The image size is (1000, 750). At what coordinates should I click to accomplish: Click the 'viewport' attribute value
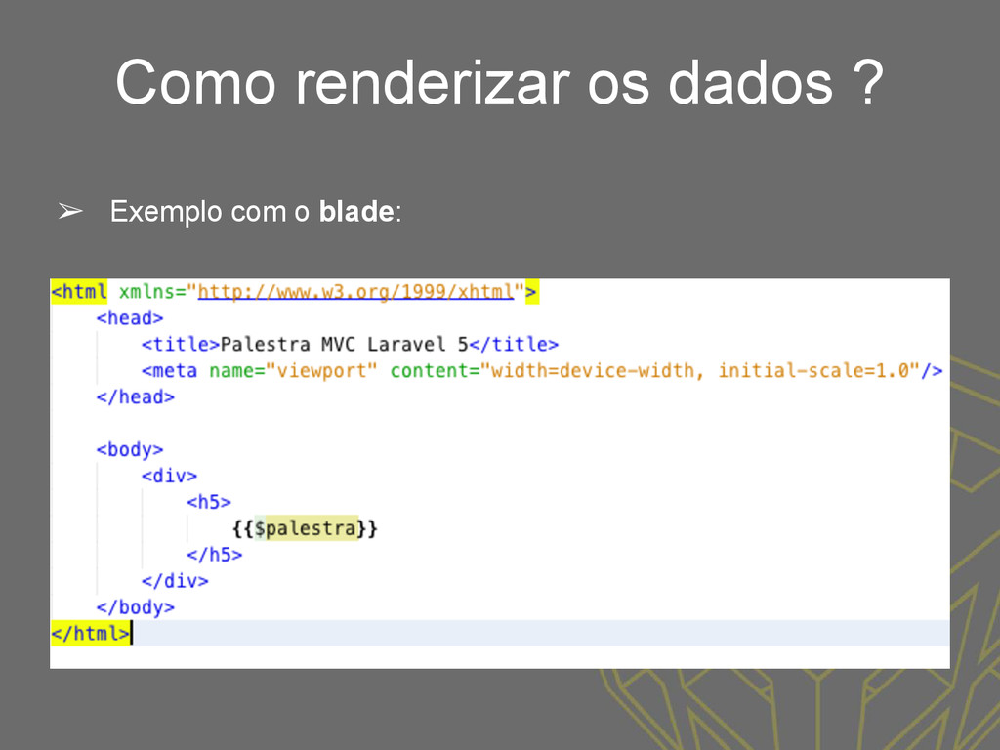[x=321, y=370]
